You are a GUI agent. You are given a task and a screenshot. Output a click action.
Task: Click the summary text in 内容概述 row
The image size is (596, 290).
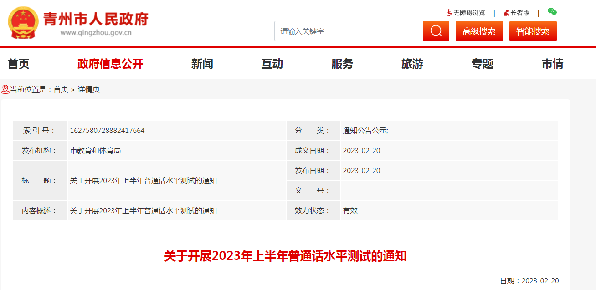143,211
